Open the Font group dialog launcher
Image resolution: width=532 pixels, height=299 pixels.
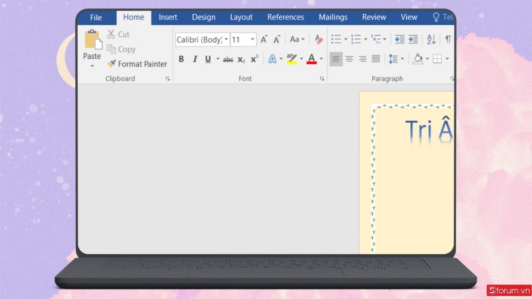tap(322, 78)
